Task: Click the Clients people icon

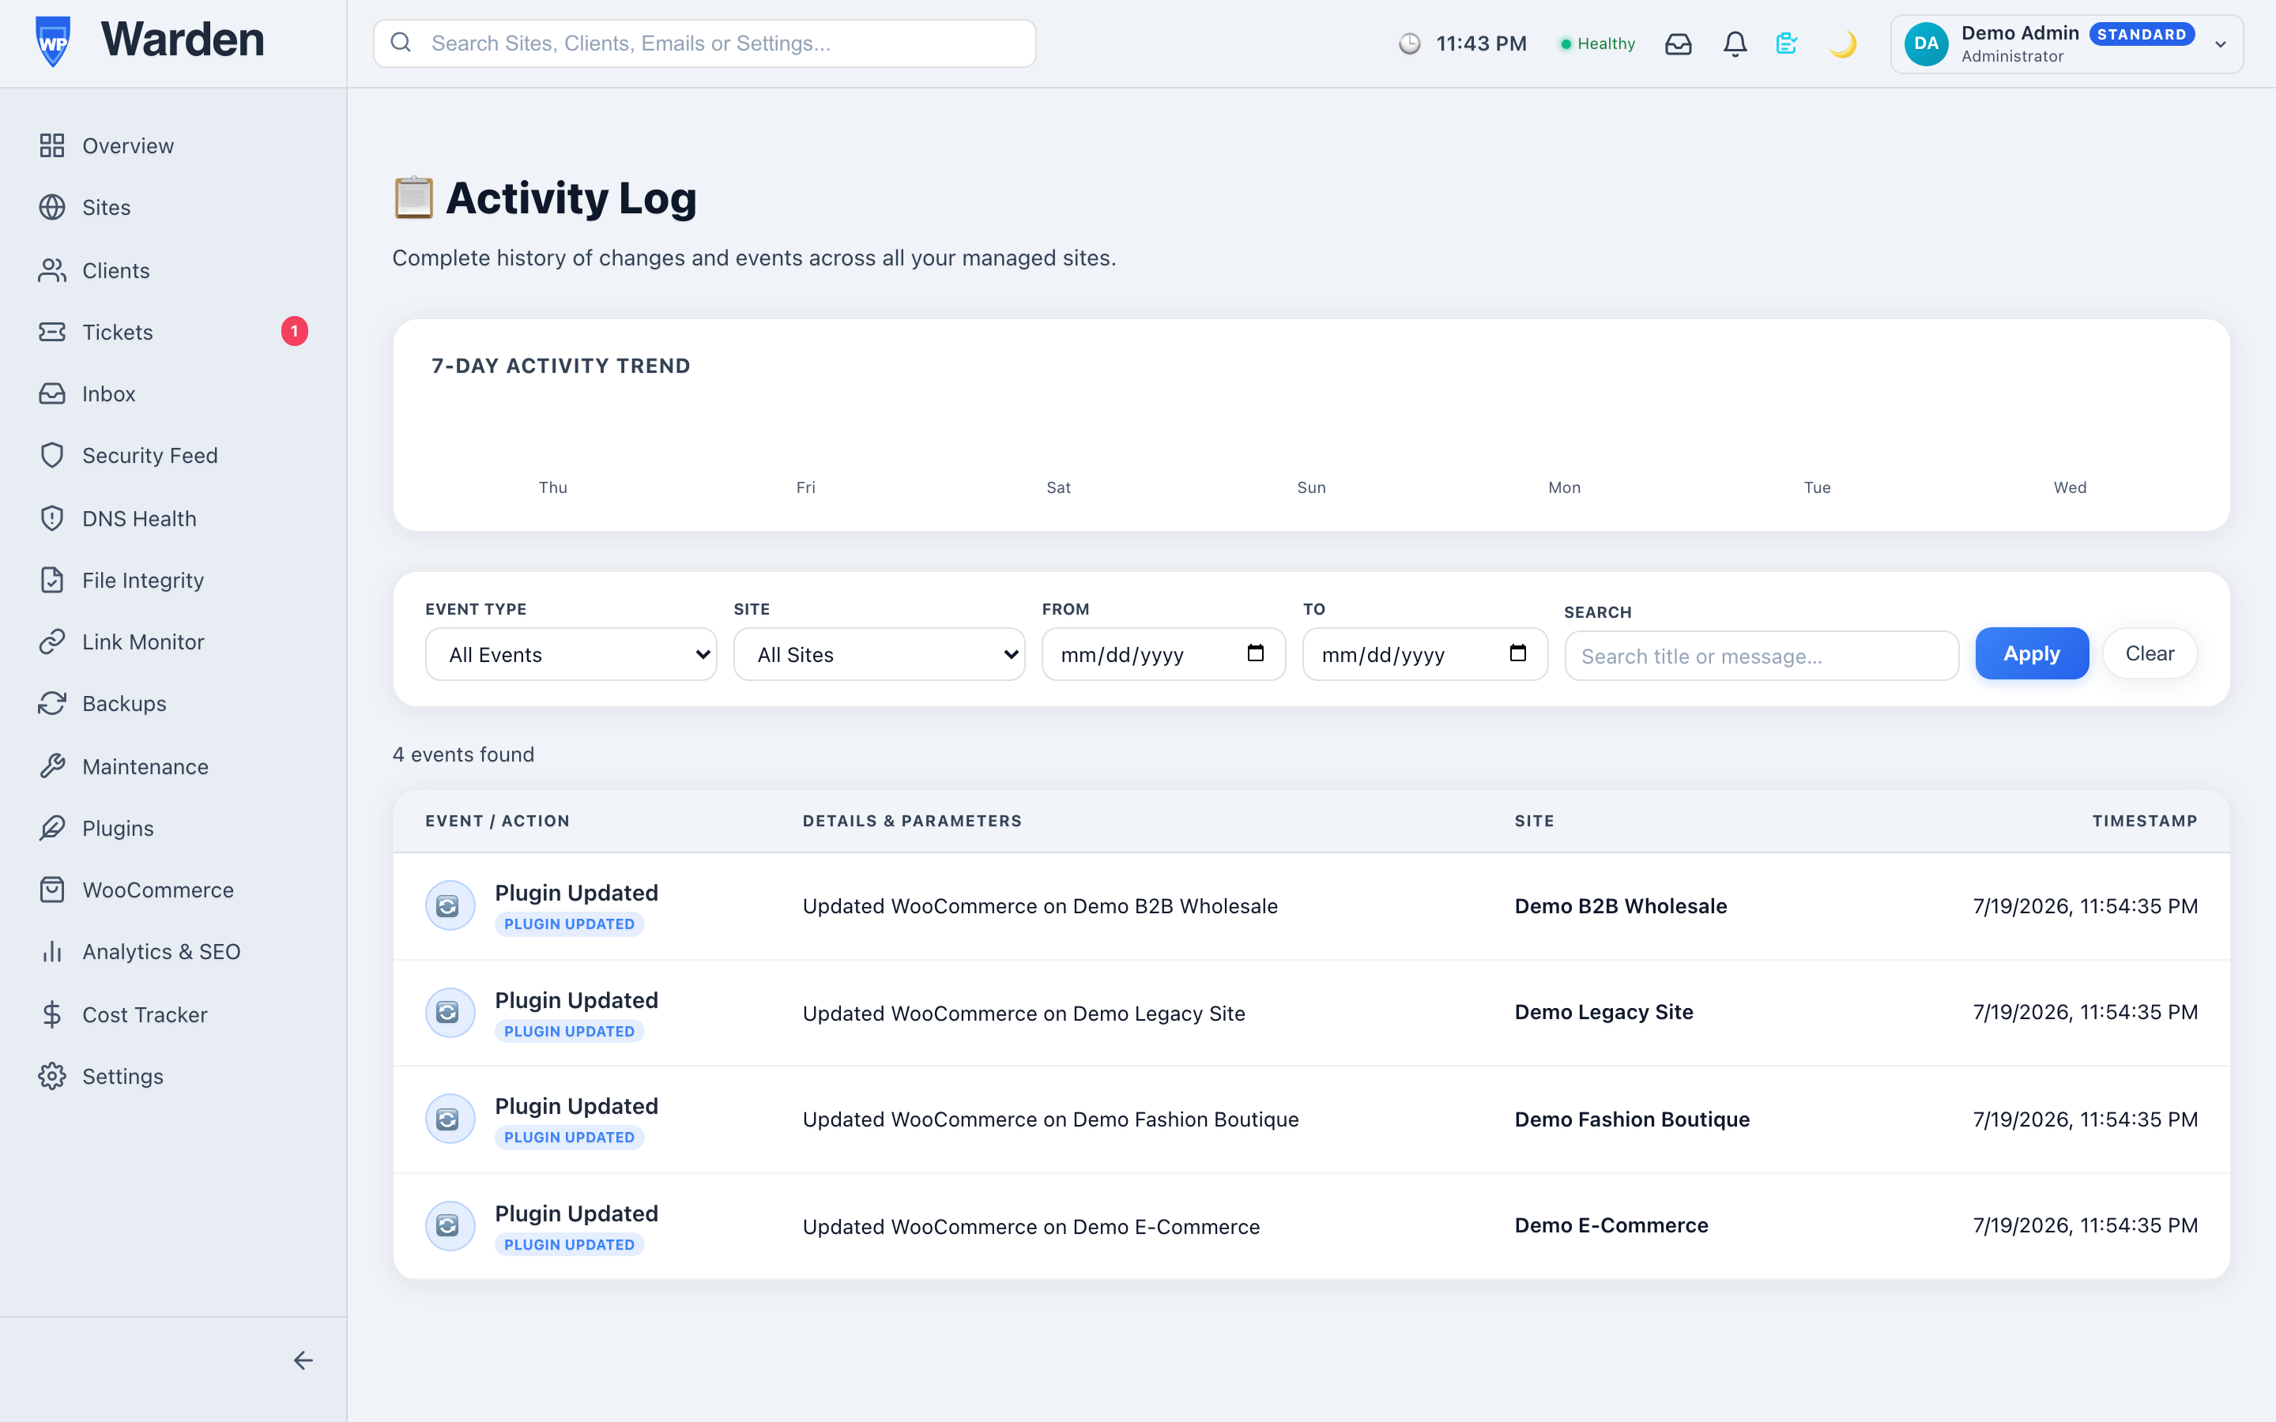Action: click(51, 271)
